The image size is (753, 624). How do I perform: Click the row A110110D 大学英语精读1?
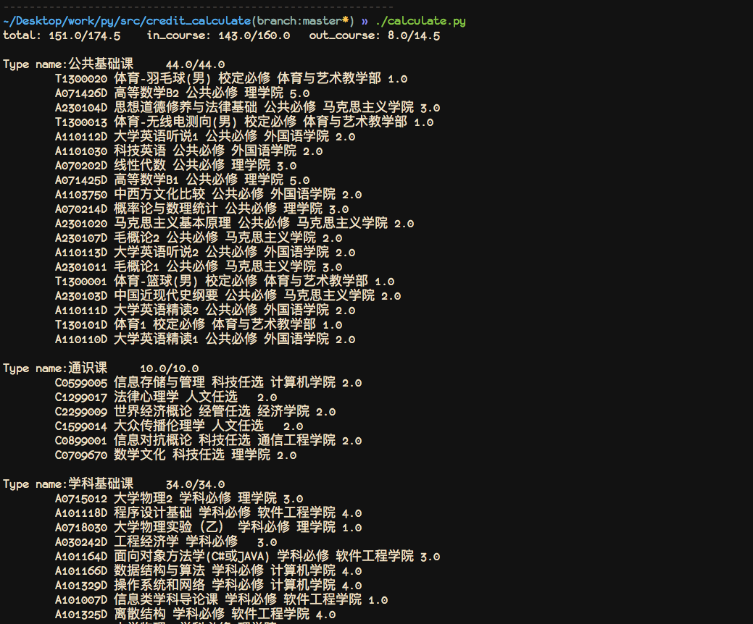click(x=206, y=339)
